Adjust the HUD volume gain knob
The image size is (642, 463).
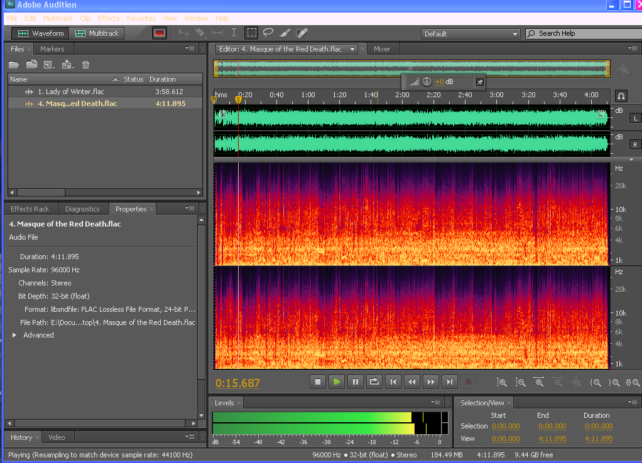[427, 82]
